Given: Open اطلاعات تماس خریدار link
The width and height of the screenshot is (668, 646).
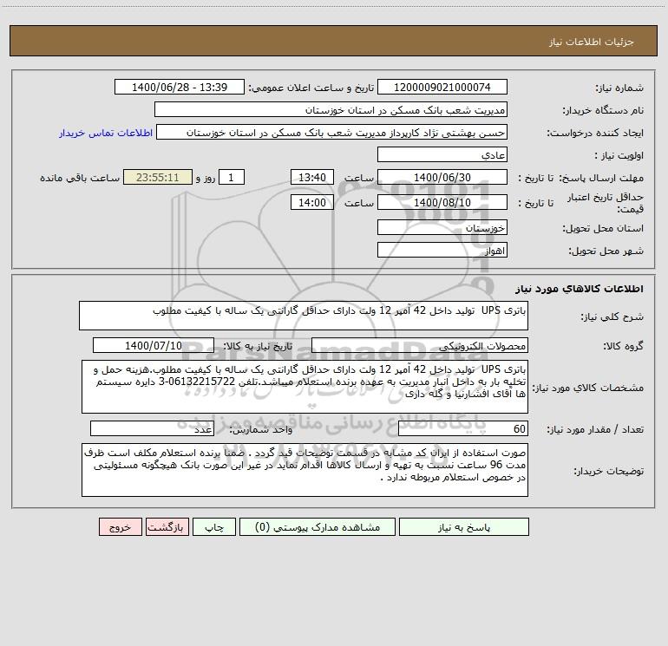Looking at the screenshot, I should [x=106, y=133].
